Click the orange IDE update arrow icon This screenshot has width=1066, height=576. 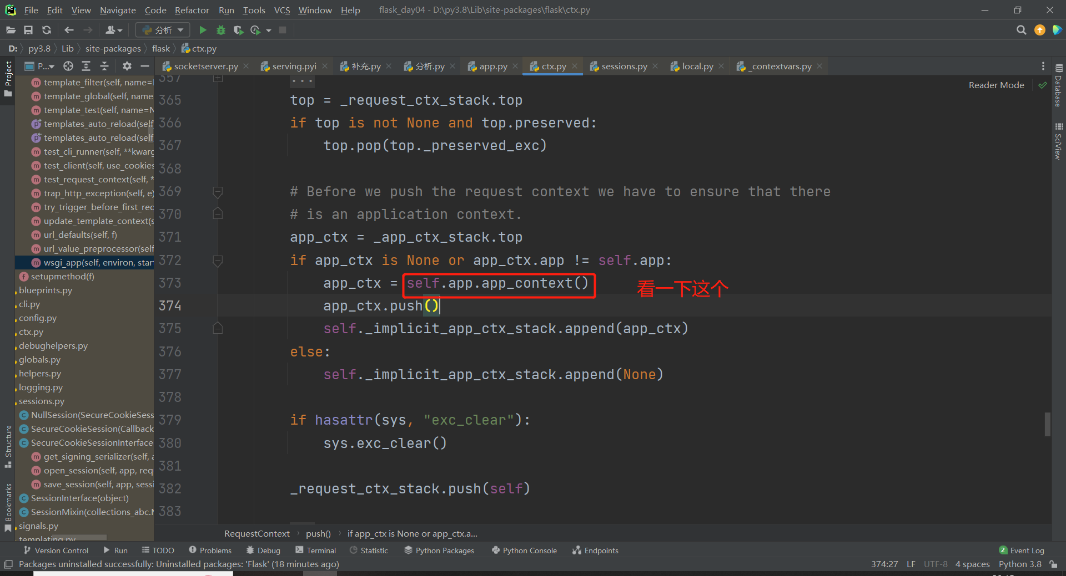[x=1040, y=30]
